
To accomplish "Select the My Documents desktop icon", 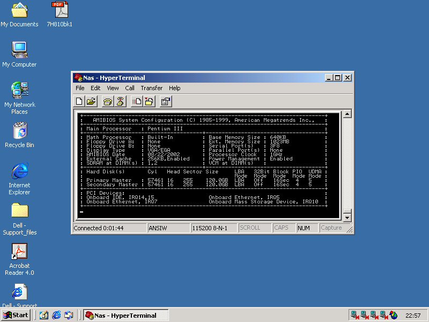I will (x=19, y=14).
